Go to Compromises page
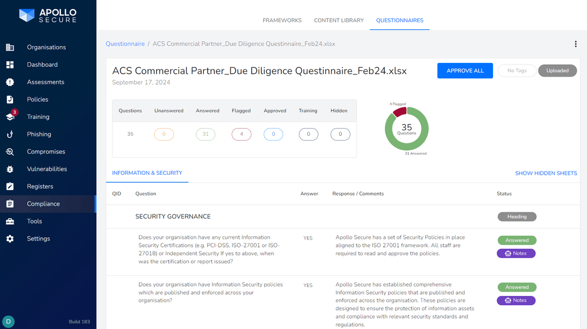Image resolution: width=587 pixels, height=329 pixels. (46, 151)
